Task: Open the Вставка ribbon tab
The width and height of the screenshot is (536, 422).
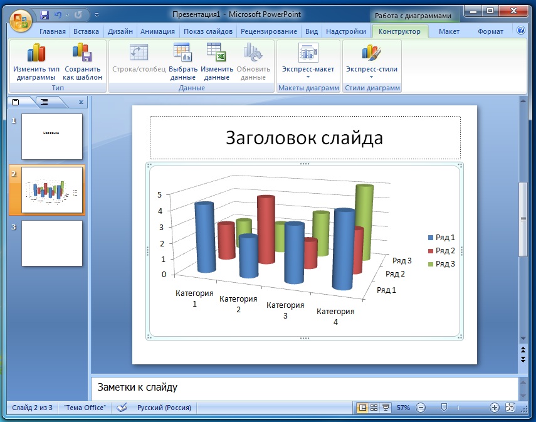Action: (86, 30)
